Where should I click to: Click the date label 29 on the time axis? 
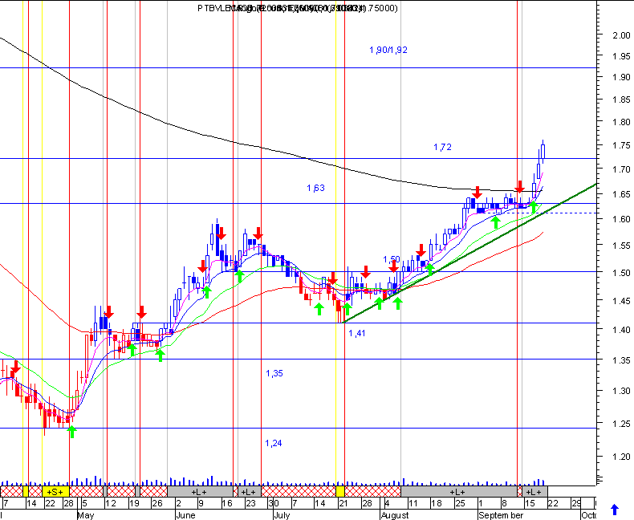pyautogui.click(x=575, y=503)
